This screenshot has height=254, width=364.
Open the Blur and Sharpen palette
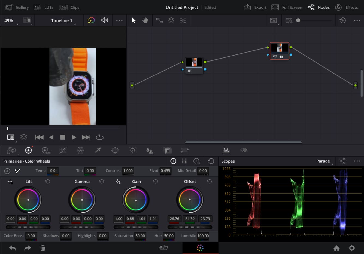pyautogui.click(x=150, y=150)
